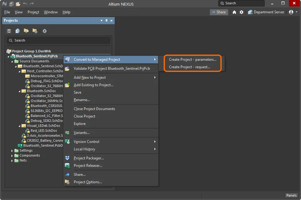Image resolution: width=301 pixels, height=200 pixels.
Task: Click the Save icon in Projects panel toolbar
Action: (x=9, y=31)
